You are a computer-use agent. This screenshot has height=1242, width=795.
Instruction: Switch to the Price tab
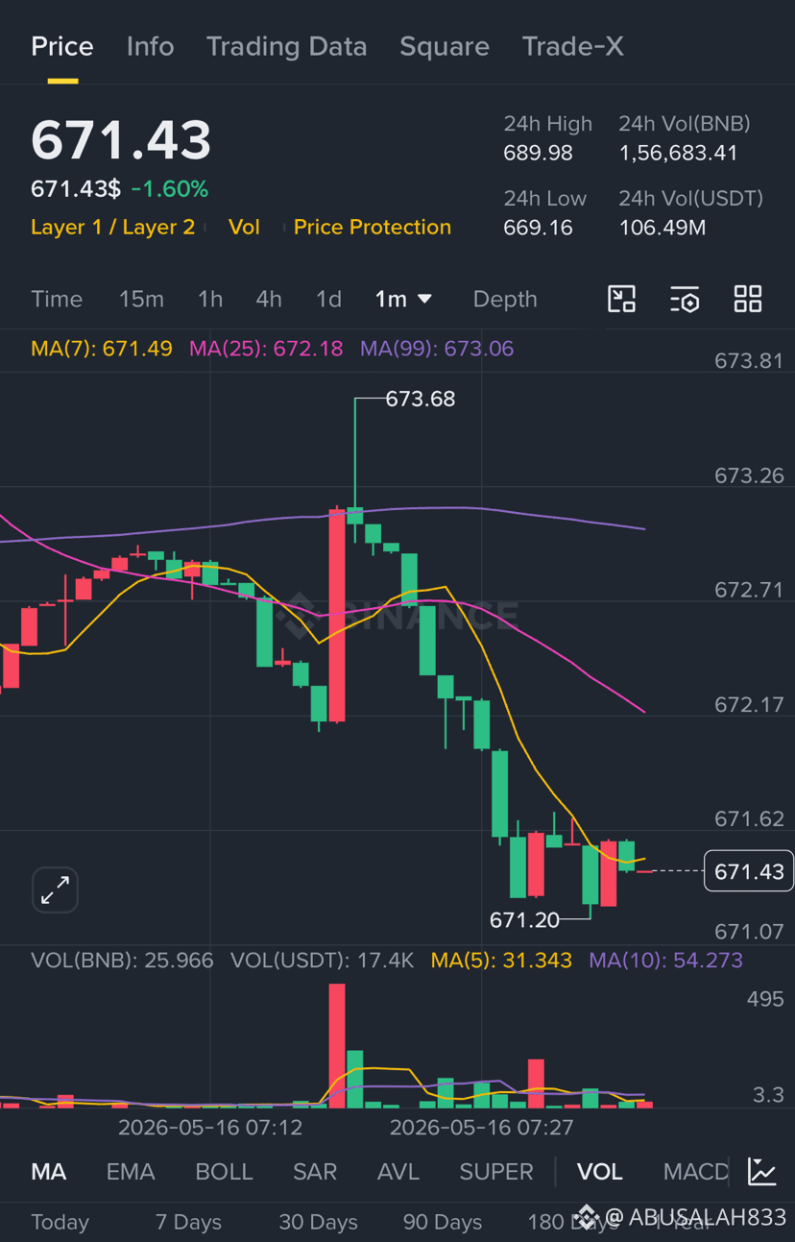(62, 46)
